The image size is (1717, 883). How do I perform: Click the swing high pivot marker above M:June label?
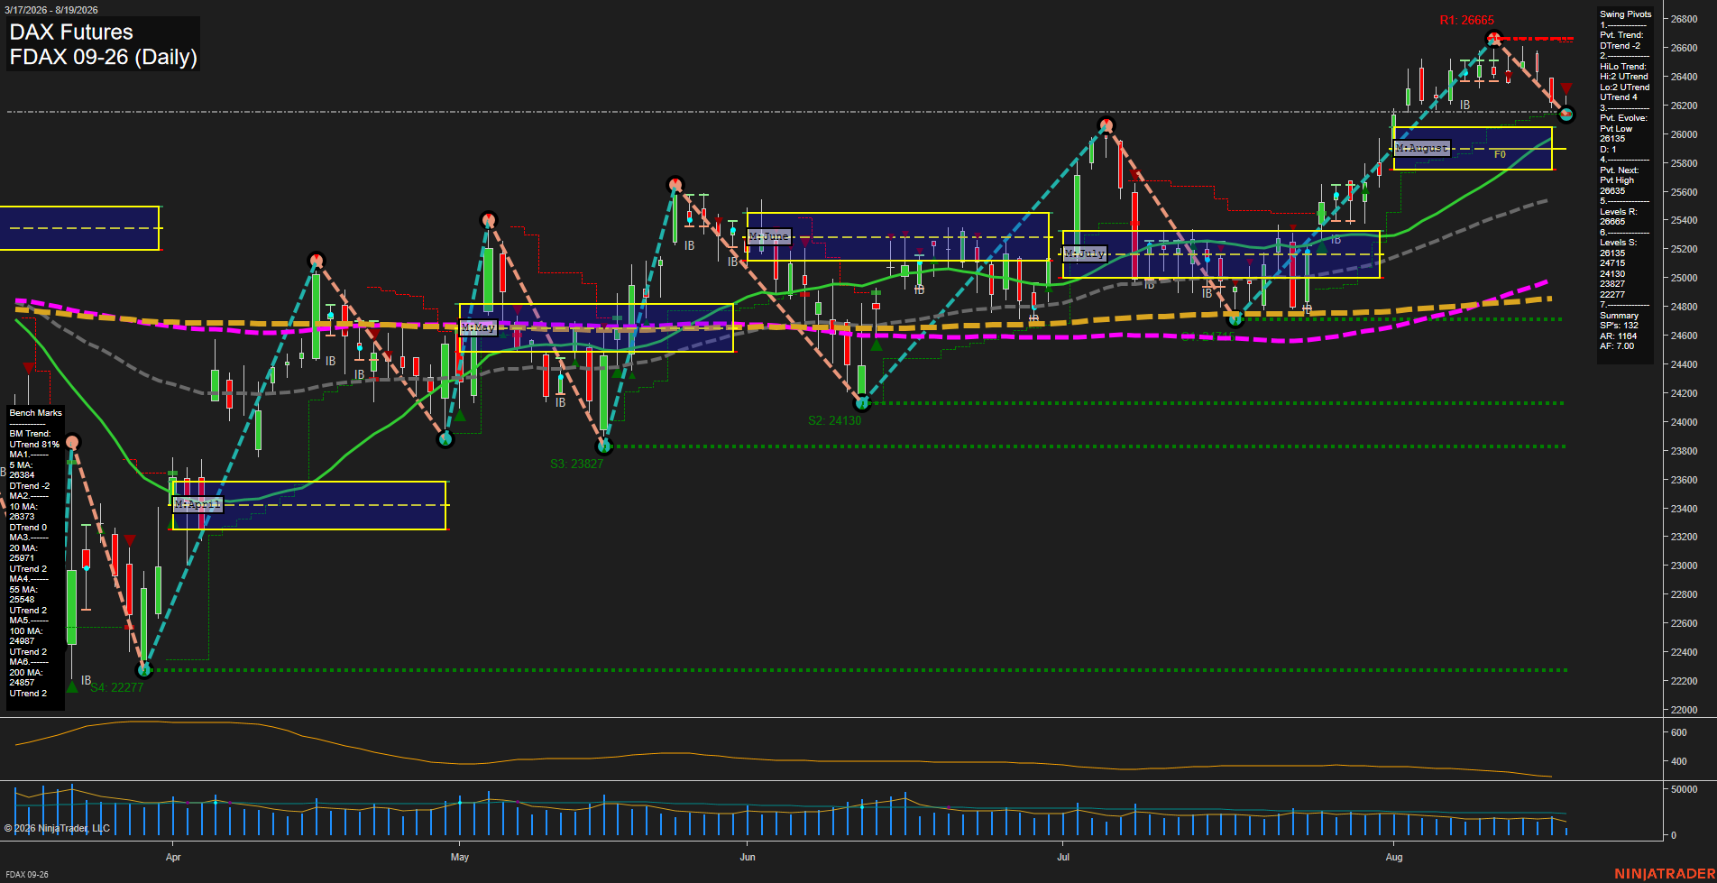(x=675, y=185)
